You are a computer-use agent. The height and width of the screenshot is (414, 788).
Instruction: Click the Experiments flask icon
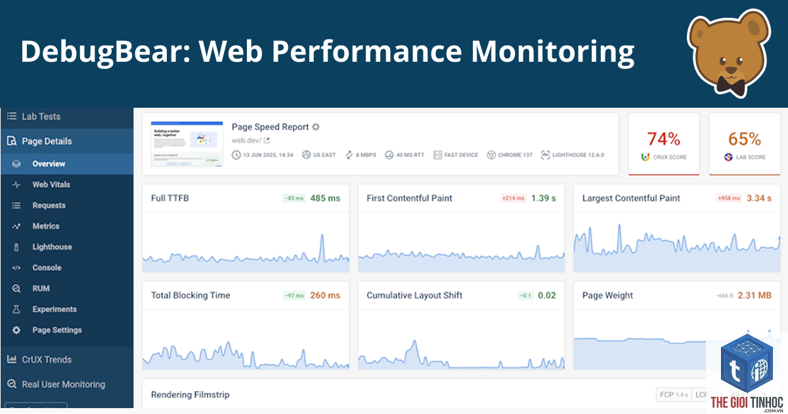coord(16,310)
